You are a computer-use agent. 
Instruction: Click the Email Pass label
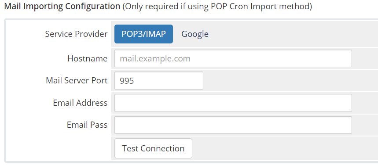tap(87, 125)
